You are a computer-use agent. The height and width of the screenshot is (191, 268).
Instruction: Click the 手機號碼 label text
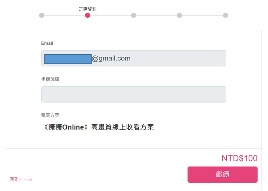click(x=50, y=79)
